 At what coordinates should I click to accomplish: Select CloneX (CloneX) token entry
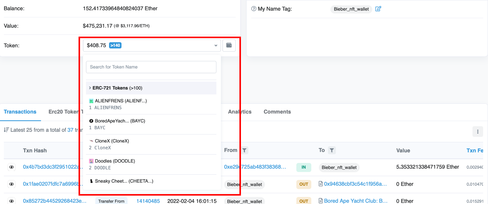tap(151, 144)
